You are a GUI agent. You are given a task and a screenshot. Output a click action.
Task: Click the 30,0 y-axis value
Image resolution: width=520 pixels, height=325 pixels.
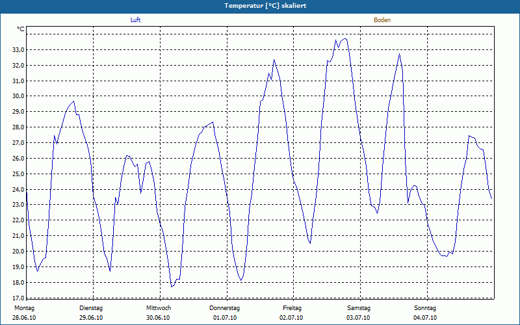click(x=18, y=96)
